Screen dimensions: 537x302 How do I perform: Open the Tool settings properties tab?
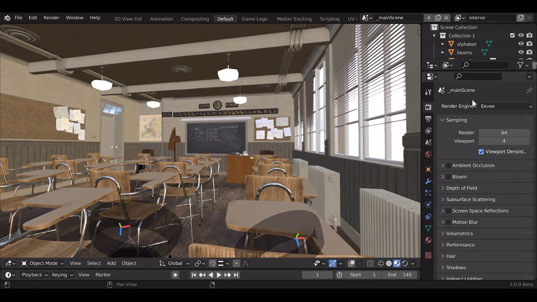tap(428, 92)
